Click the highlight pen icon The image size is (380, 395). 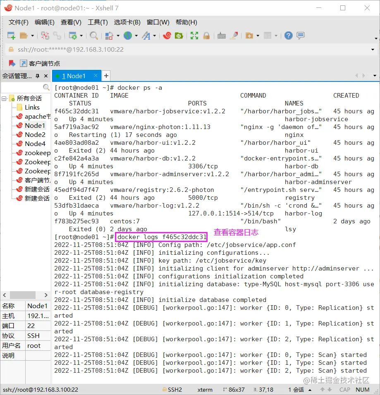[x=234, y=36]
